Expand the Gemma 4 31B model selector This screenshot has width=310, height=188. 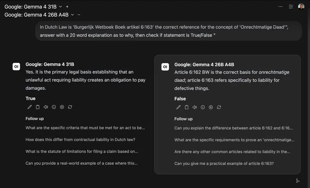pos(60,7)
